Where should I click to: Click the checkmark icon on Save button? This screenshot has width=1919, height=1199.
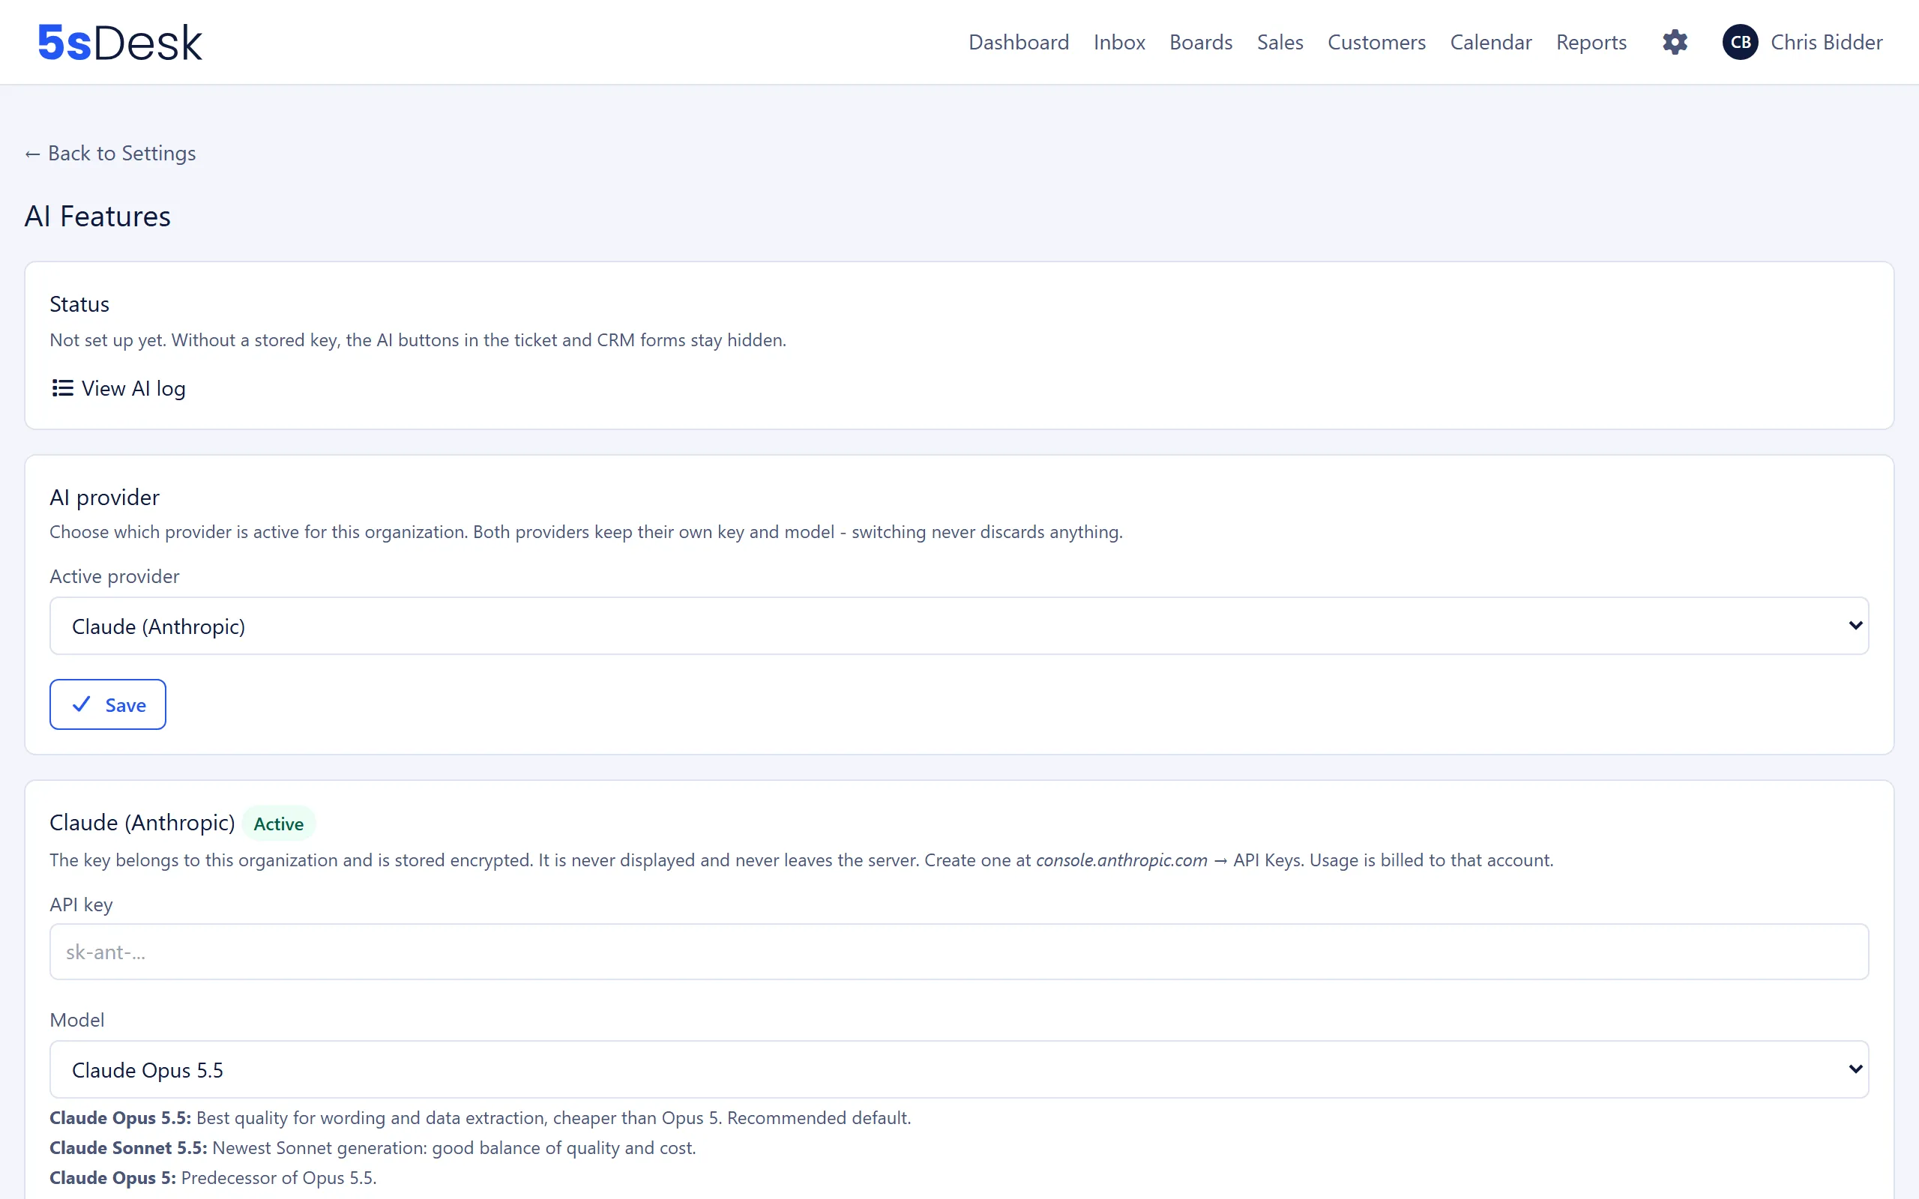[x=82, y=704]
